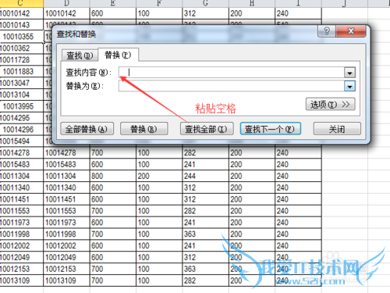Select column header H in the spreadsheet
The width and height of the screenshot is (390, 293).
click(x=252, y=3)
